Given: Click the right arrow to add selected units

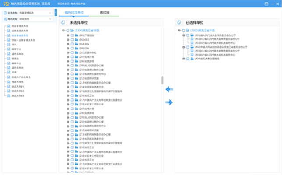Looking at the screenshot, I should click(169, 102).
